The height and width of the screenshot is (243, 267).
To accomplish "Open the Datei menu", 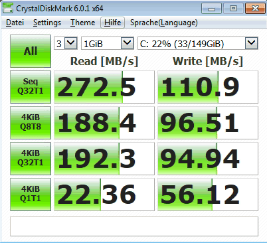I will point(15,23).
